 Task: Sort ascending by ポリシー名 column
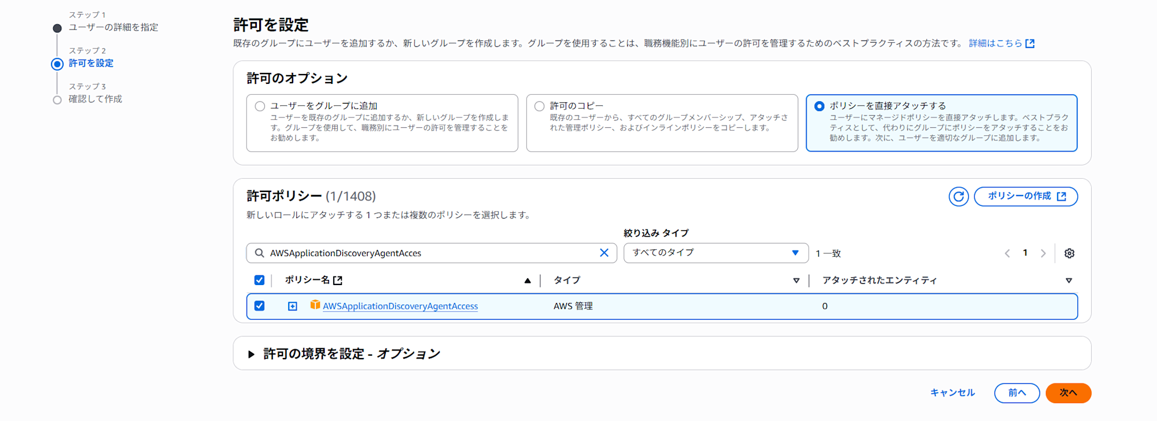point(528,280)
